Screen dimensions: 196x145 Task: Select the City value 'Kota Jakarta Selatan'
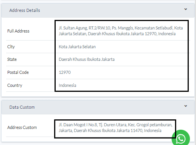(77, 47)
